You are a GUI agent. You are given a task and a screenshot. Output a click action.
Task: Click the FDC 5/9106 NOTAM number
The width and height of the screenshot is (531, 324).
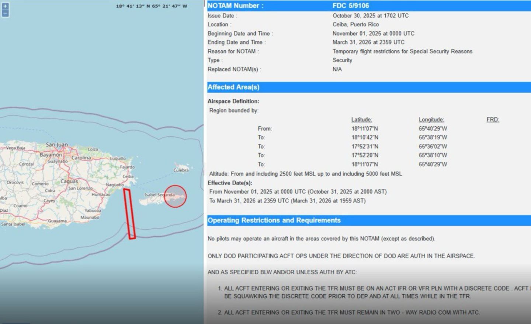click(350, 6)
